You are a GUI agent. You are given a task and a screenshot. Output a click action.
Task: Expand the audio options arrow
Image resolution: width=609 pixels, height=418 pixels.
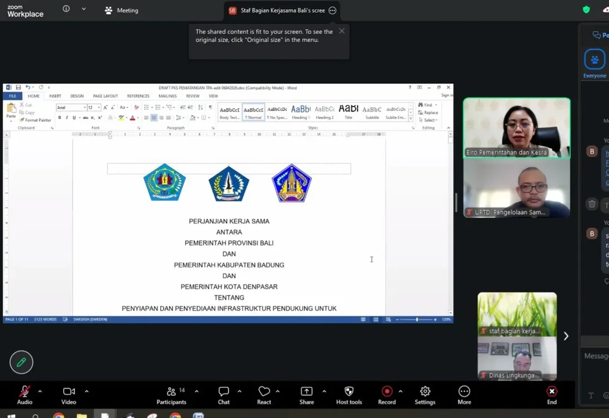[x=40, y=391]
